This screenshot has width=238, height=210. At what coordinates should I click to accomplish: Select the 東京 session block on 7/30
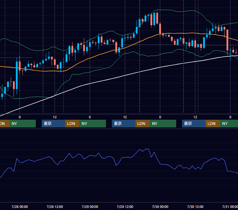coord(194,124)
